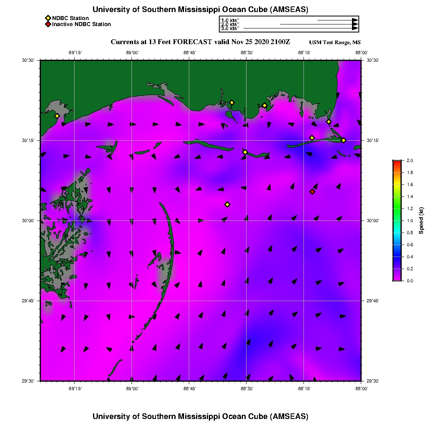This screenshot has height=421, width=441.
Task: Click the red inactive NDBC station marker on the map
Action: click(x=312, y=192)
